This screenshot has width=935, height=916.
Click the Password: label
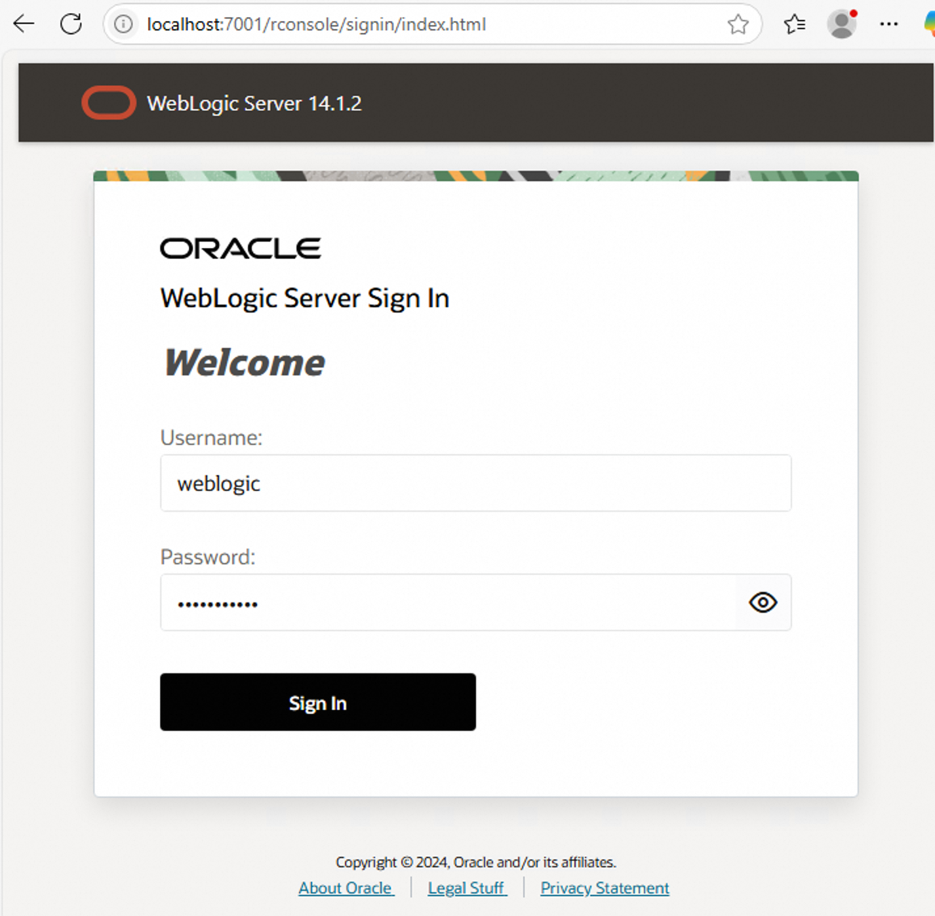208,557
